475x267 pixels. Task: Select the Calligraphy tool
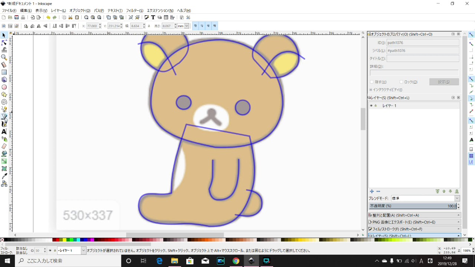[x=4, y=124]
